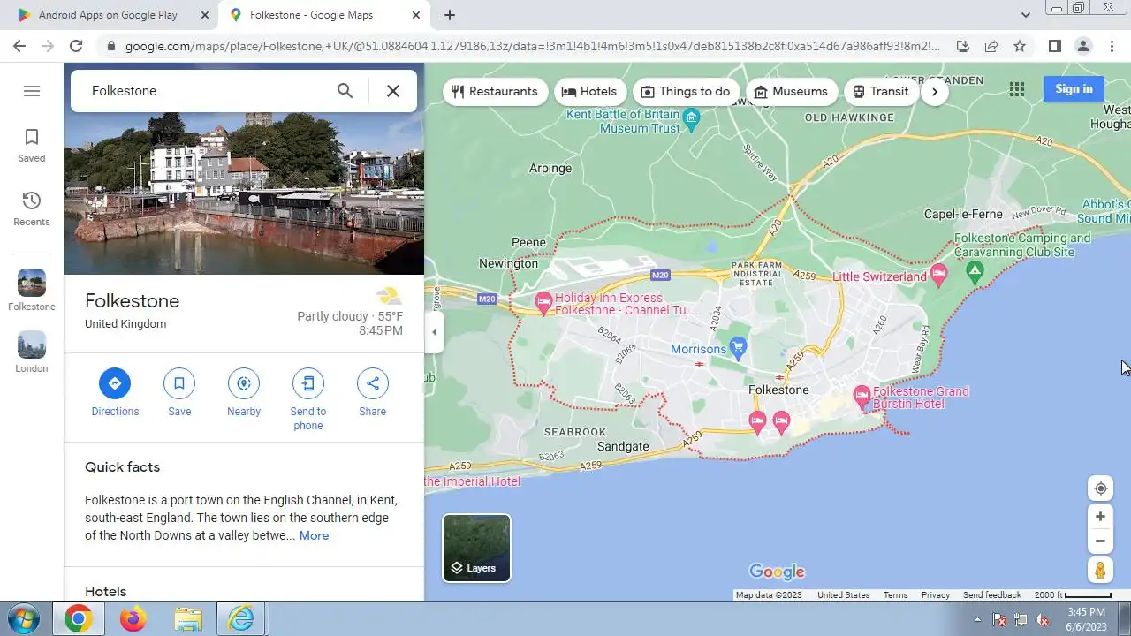Toggle the browser side panel
The image size is (1131, 636).
[x=1054, y=46]
